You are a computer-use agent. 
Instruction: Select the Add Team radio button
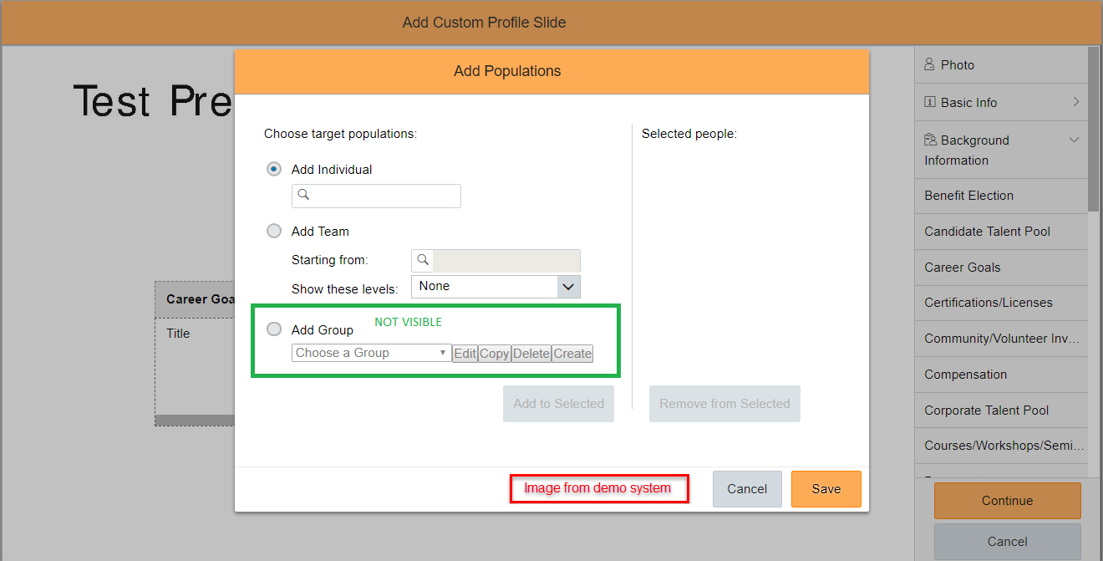click(x=274, y=231)
